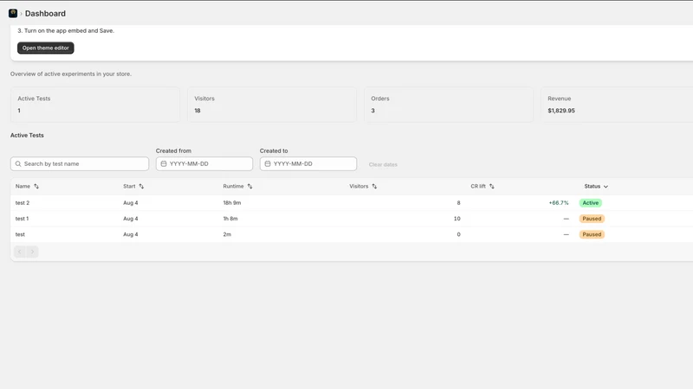Open the test 2 row
The width and height of the screenshot is (693, 389).
(352, 203)
